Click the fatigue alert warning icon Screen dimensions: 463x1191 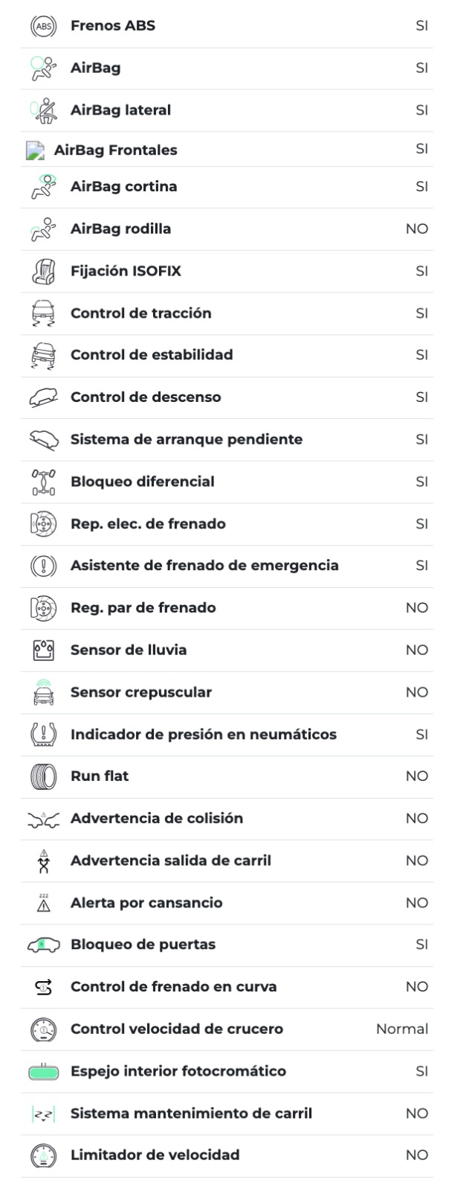pos(43,903)
